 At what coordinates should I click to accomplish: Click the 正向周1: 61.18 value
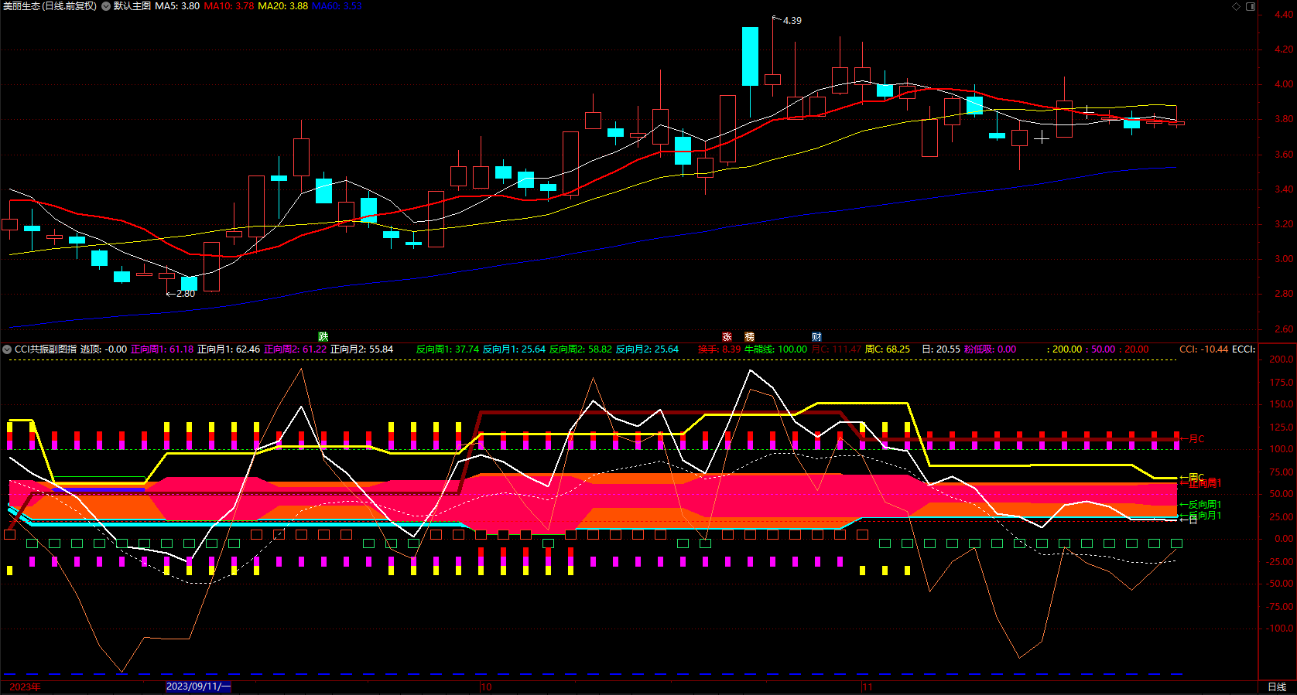pos(163,349)
